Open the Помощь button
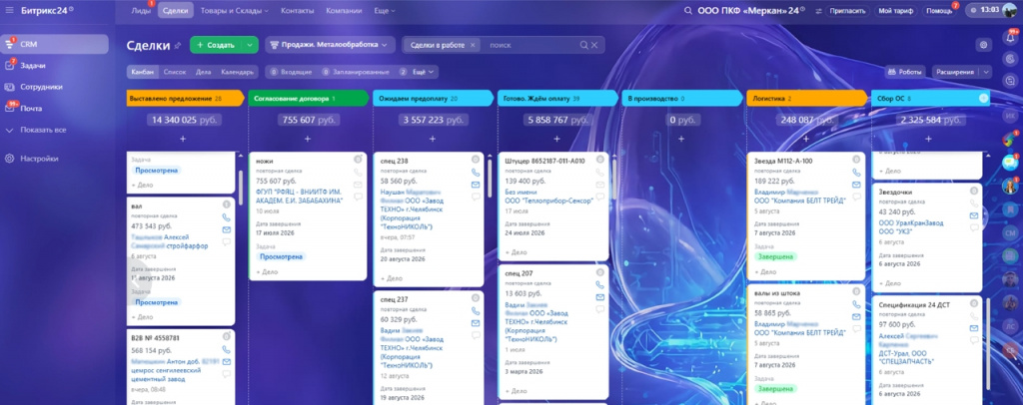Screen dimensions: 1023x405 (939, 11)
